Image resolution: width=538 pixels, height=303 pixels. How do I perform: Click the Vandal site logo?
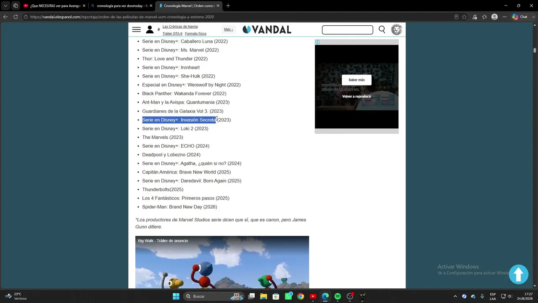pos(267,29)
